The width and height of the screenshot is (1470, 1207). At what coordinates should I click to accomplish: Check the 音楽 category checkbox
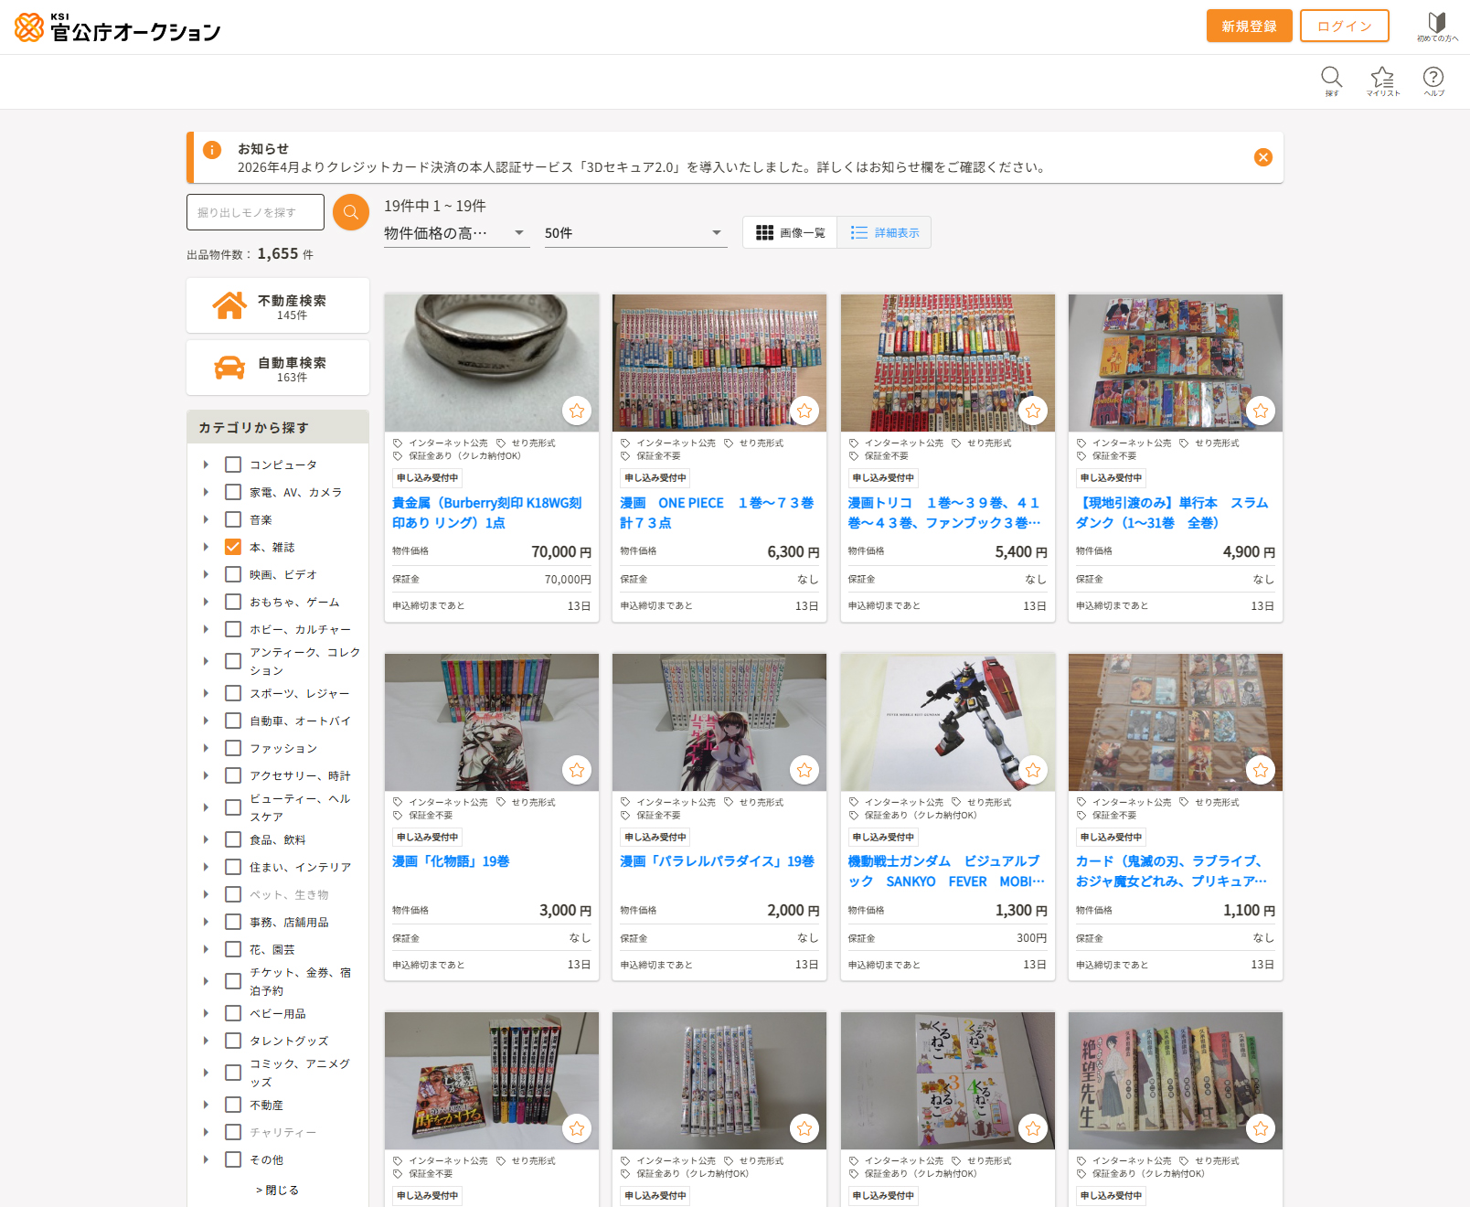[x=233, y=519]
